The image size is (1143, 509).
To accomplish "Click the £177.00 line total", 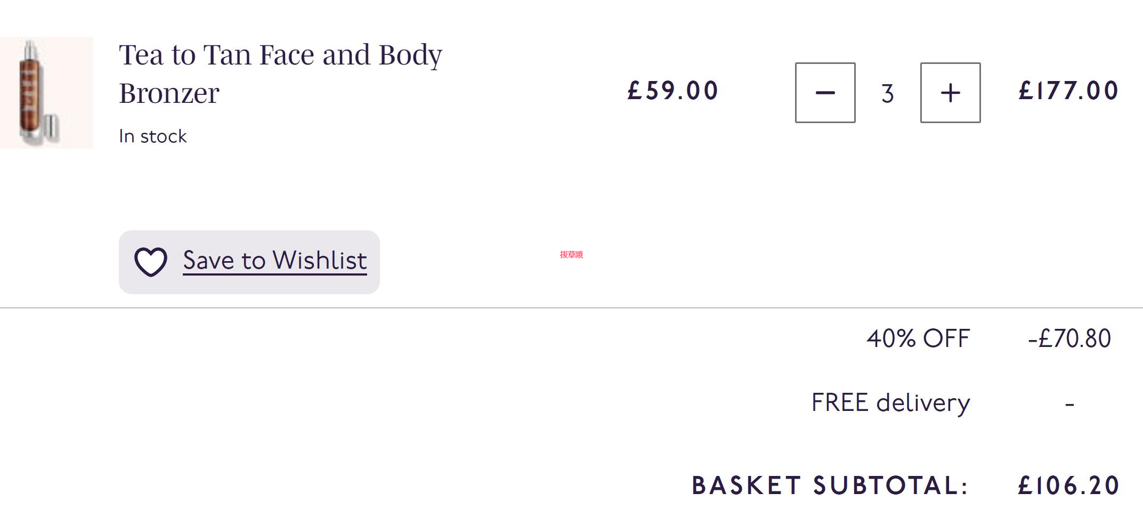I will (1068, 91).
